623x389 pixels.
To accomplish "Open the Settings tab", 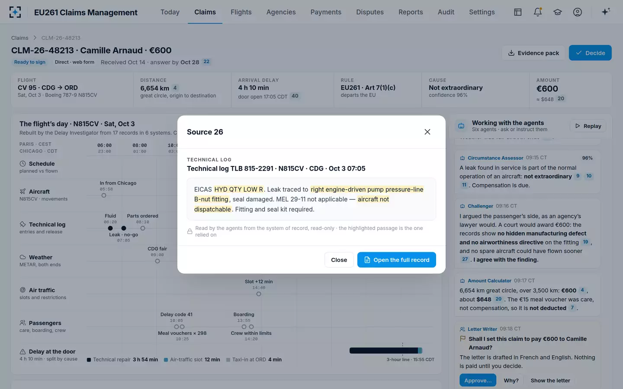I will click(x=482, y=12).
